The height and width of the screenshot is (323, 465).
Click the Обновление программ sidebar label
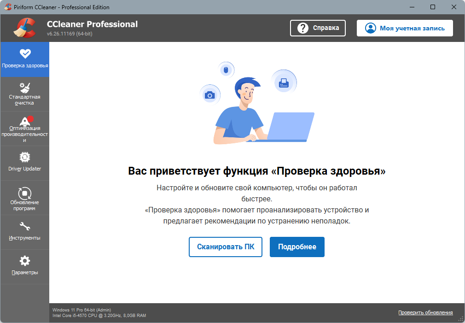click(24, 205)
